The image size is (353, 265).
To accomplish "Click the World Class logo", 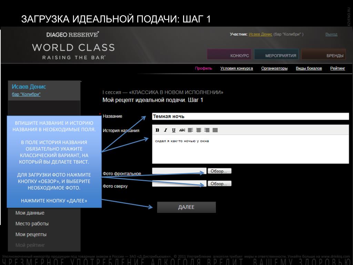I will point(73,46).
